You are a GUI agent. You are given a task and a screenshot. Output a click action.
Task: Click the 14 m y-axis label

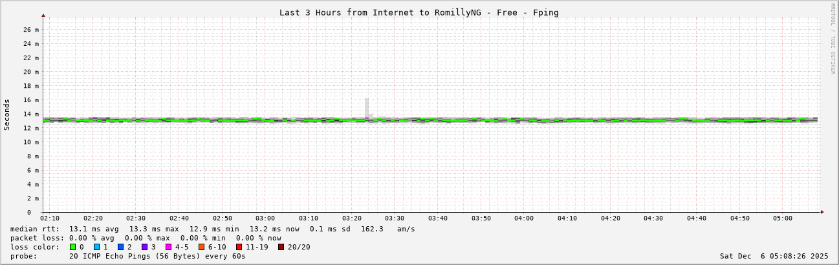[31, 114]
